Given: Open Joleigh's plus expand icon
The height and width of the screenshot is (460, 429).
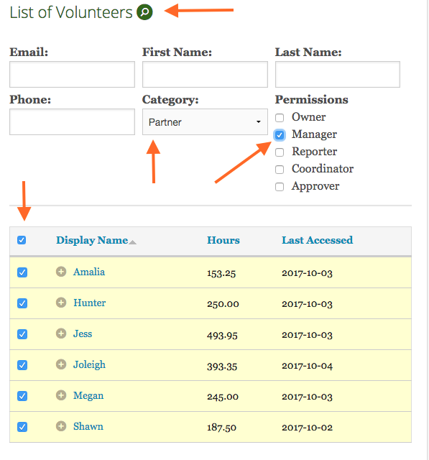Looking at the screenshot, I should (x=61, y=364).
